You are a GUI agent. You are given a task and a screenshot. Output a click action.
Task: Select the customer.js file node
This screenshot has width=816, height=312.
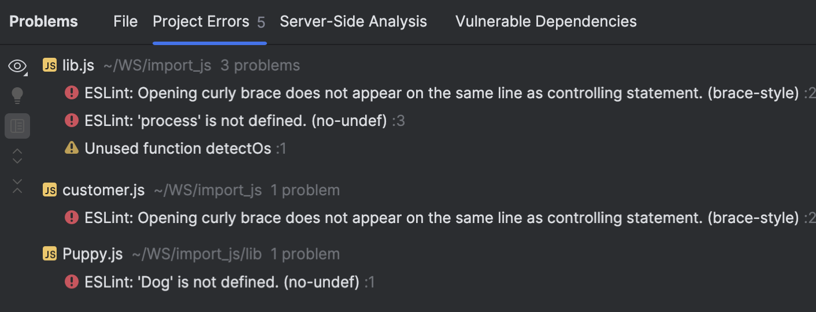click(x=103, y=190)
